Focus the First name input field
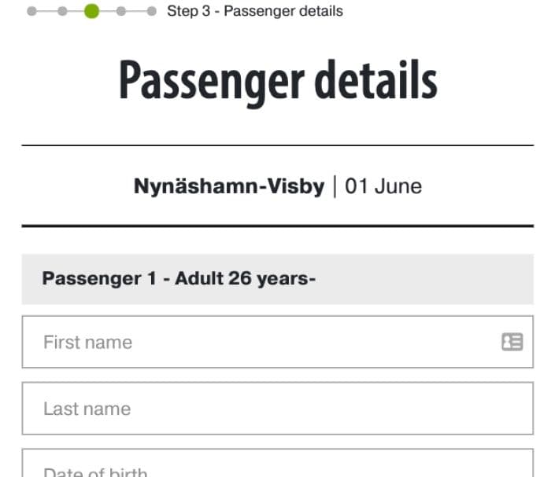551x477 pixels. (260, 342)
